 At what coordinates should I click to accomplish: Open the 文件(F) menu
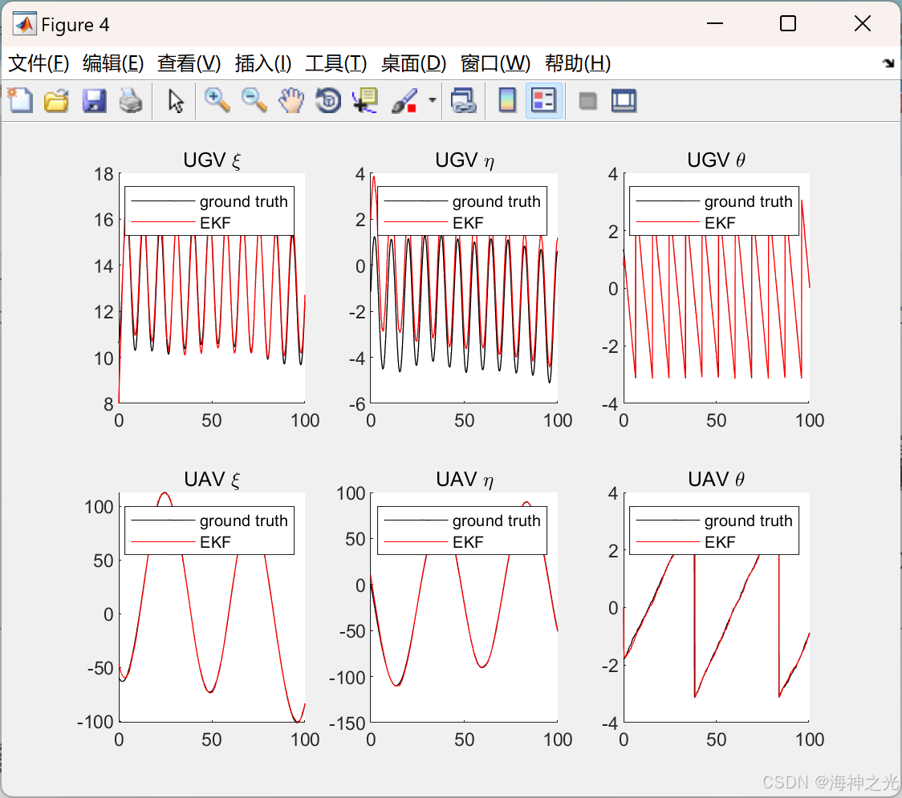(x=39, y=63)
